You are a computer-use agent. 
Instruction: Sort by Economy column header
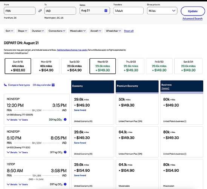(92, 87)
